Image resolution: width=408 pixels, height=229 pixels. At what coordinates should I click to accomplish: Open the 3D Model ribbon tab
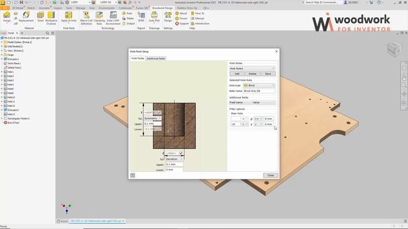(x=18, y=8)
